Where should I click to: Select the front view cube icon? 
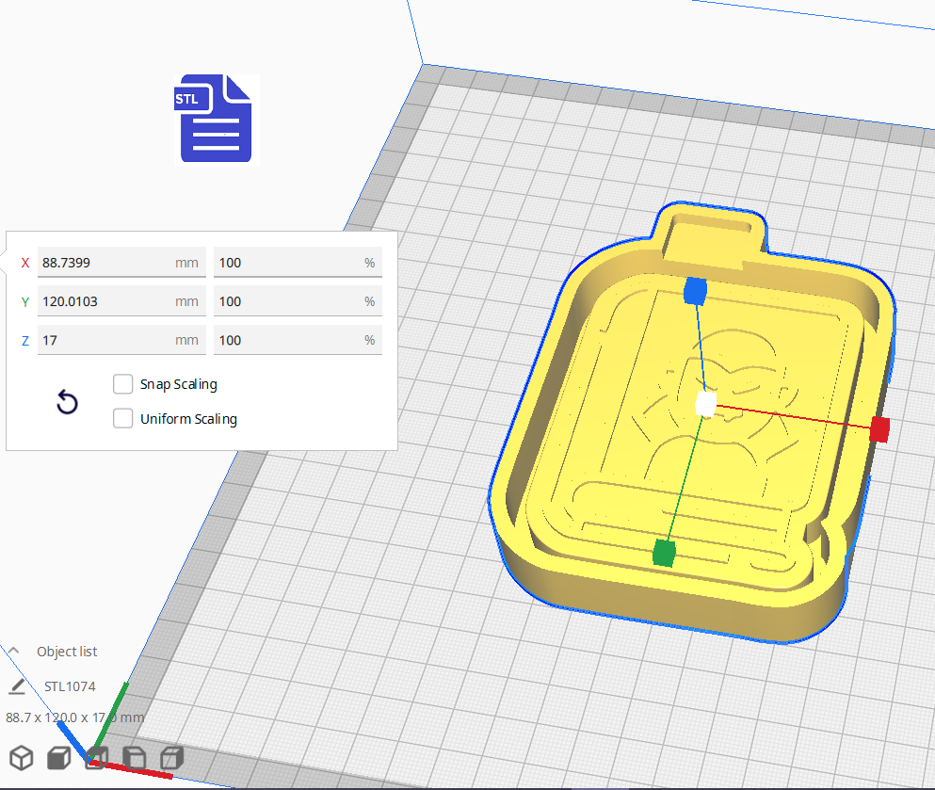[x=58, y=758]
